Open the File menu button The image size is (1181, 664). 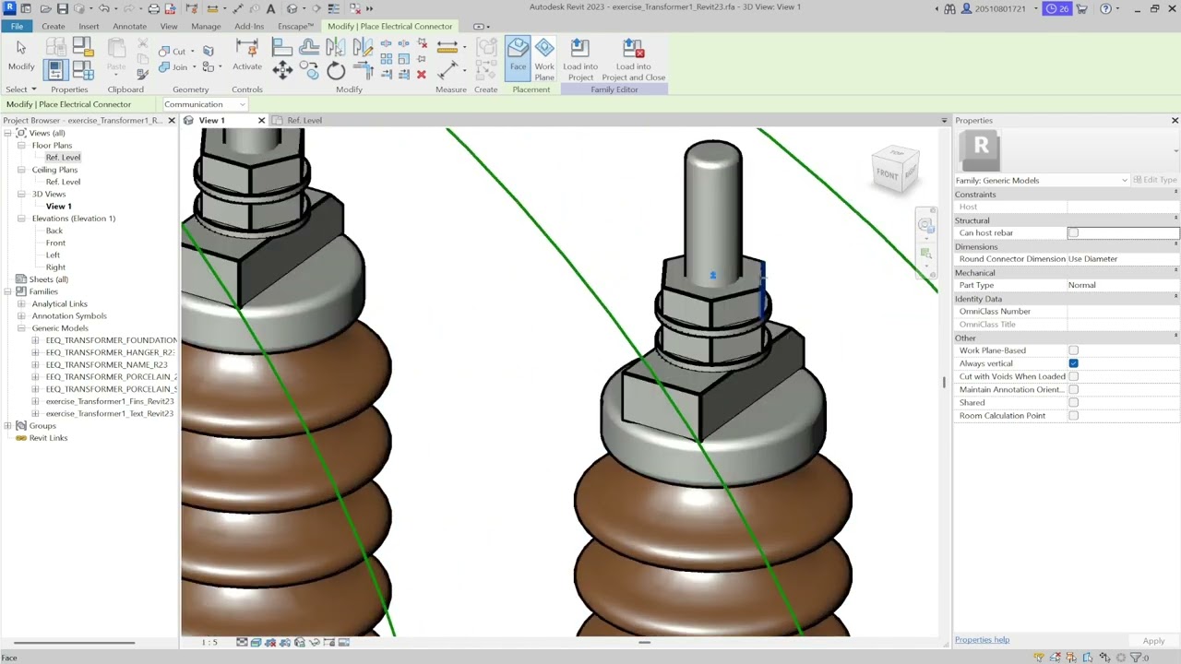point(17,26)
